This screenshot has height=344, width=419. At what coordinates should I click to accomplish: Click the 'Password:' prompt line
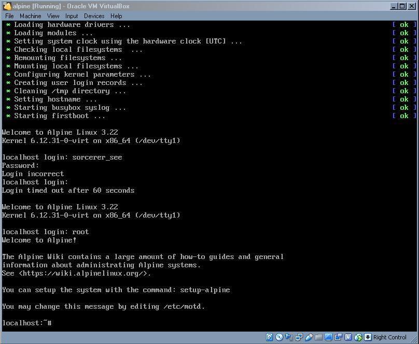click(x=21, y=165)
